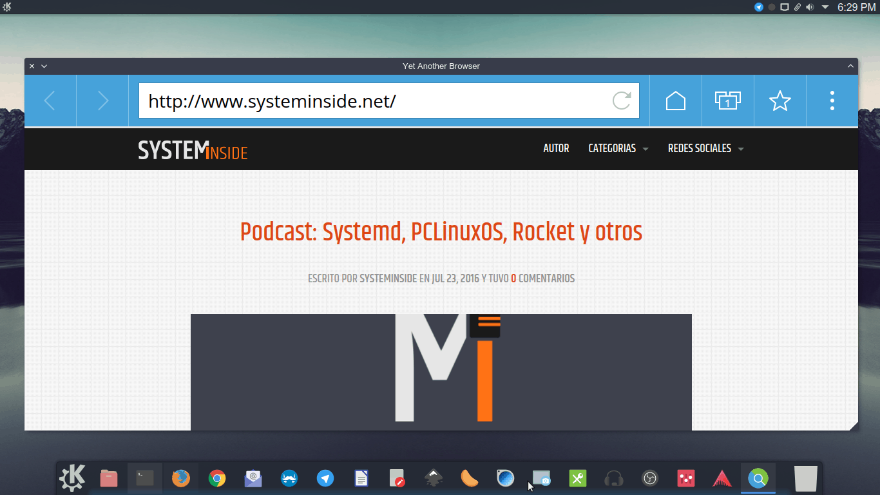Viewport: 880px width, 495px height.
Task: Navigate back using the left arrow
Action: tap(50, 101)
